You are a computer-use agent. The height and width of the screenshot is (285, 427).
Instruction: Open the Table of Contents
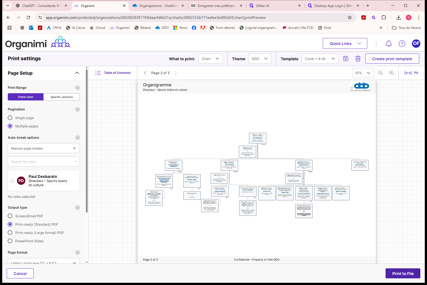pos(113,73)
